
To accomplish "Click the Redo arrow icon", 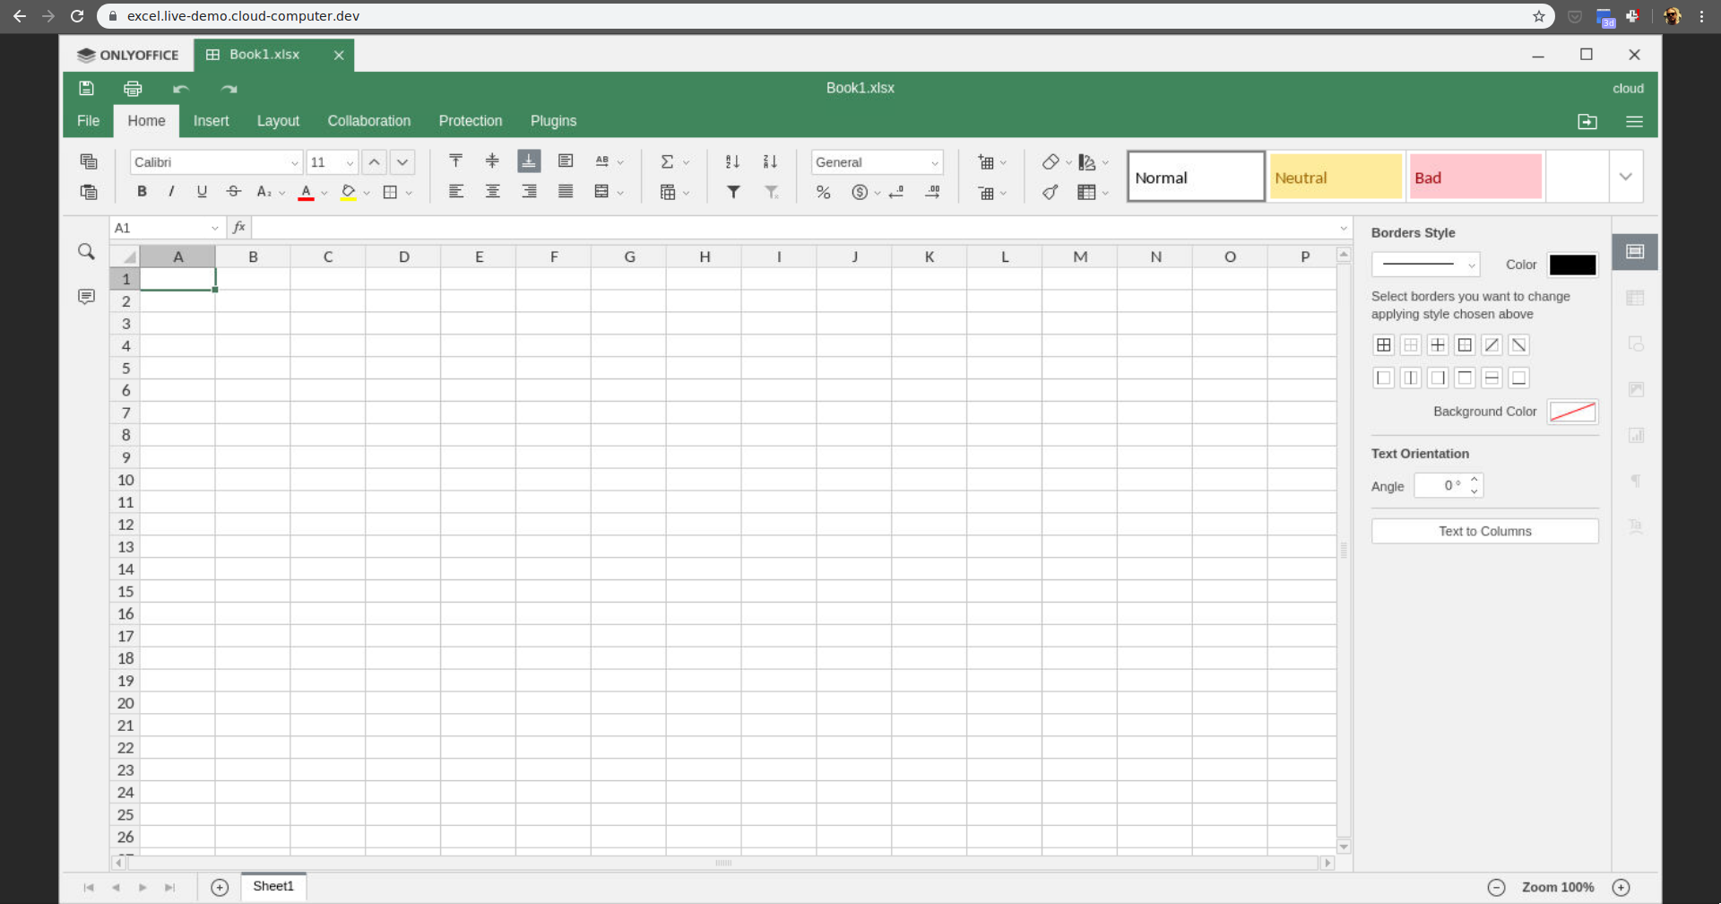I will (229, 88).
